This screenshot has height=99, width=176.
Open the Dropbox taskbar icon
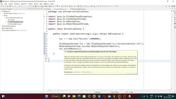[x=99, y=96]
